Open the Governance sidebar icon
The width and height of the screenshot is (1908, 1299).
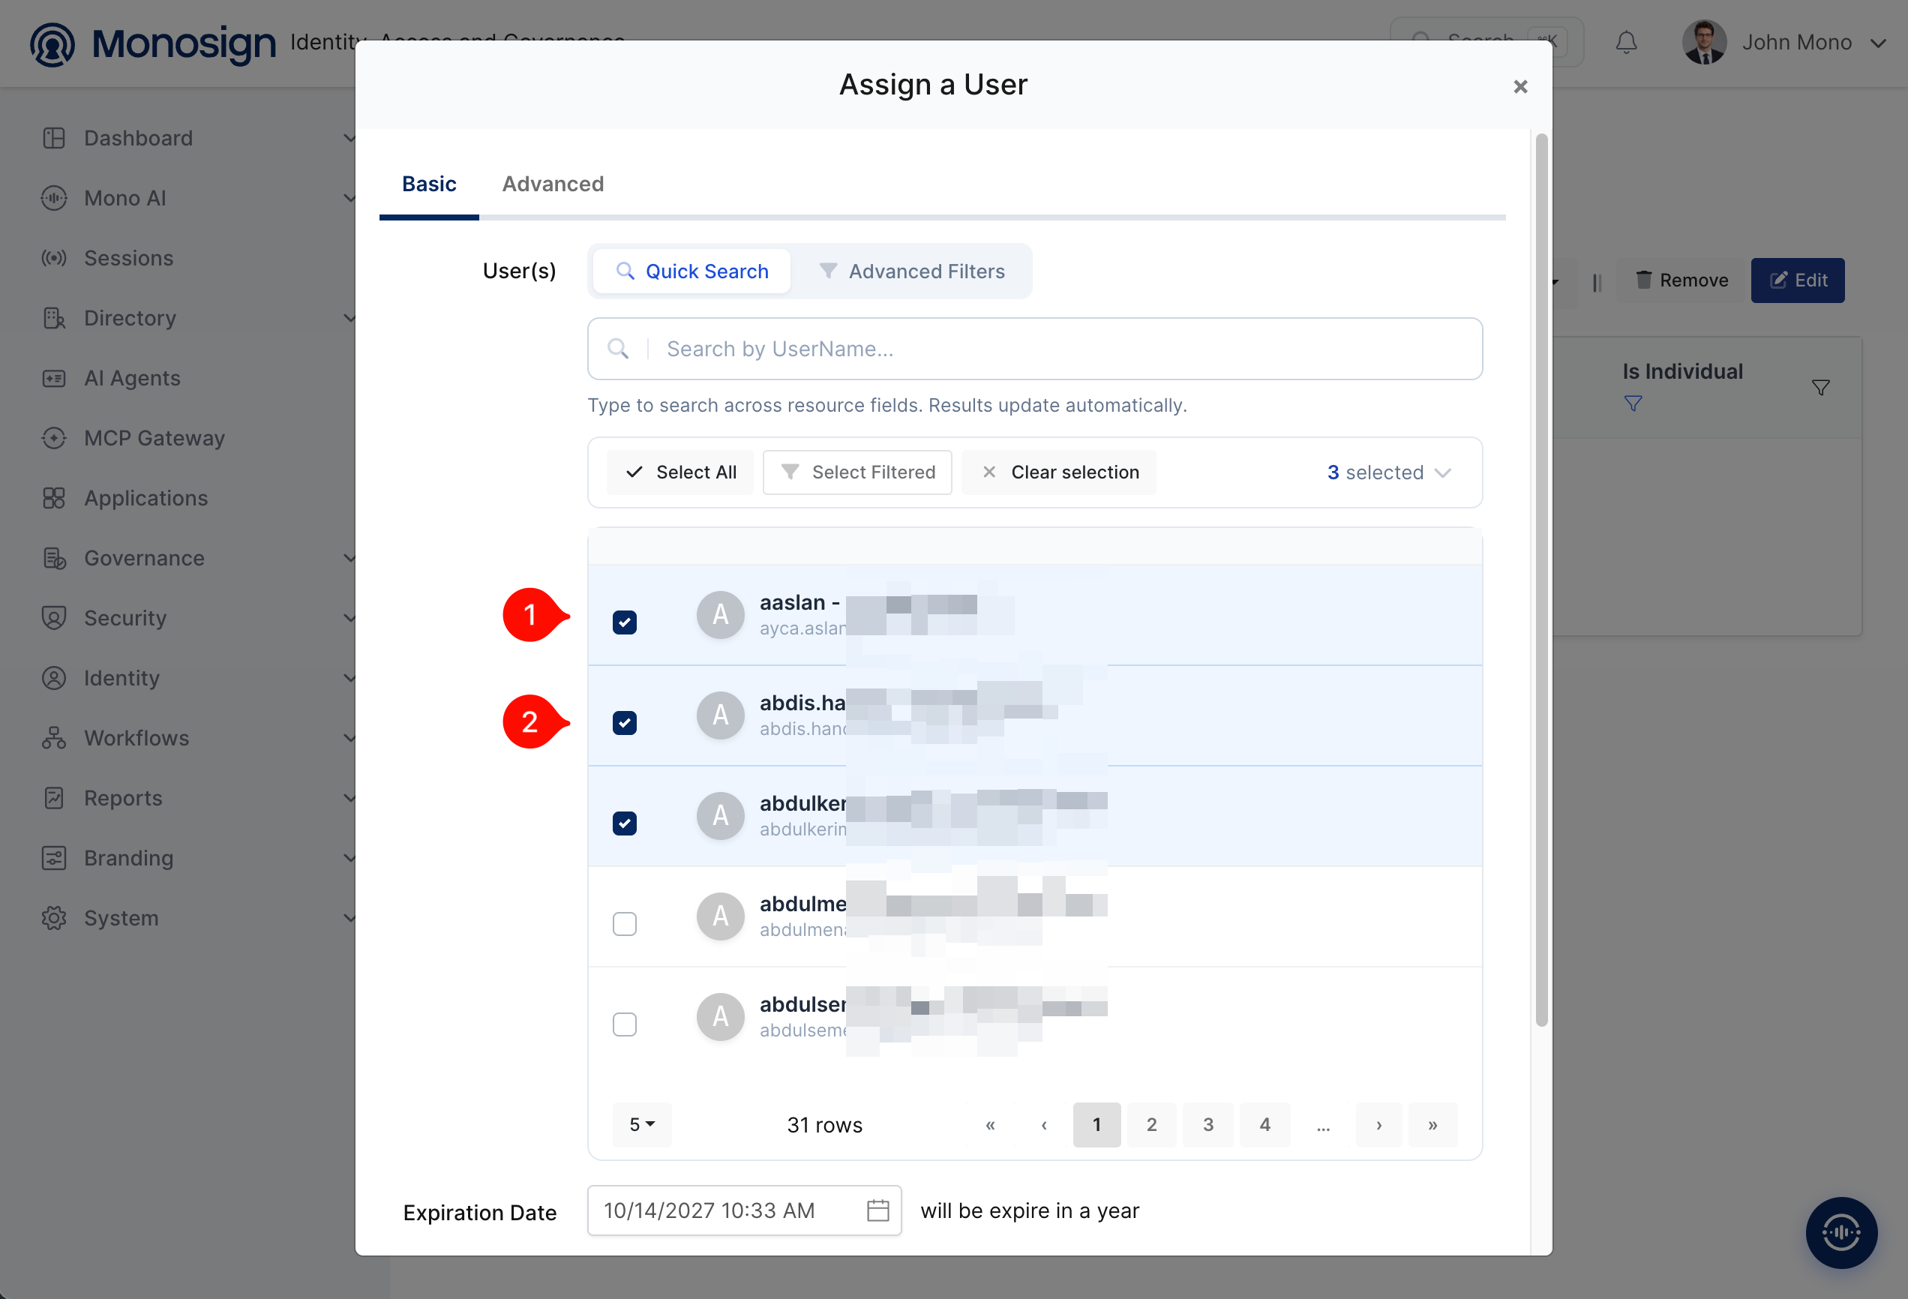pyautogui.click(x=54, y=557)
